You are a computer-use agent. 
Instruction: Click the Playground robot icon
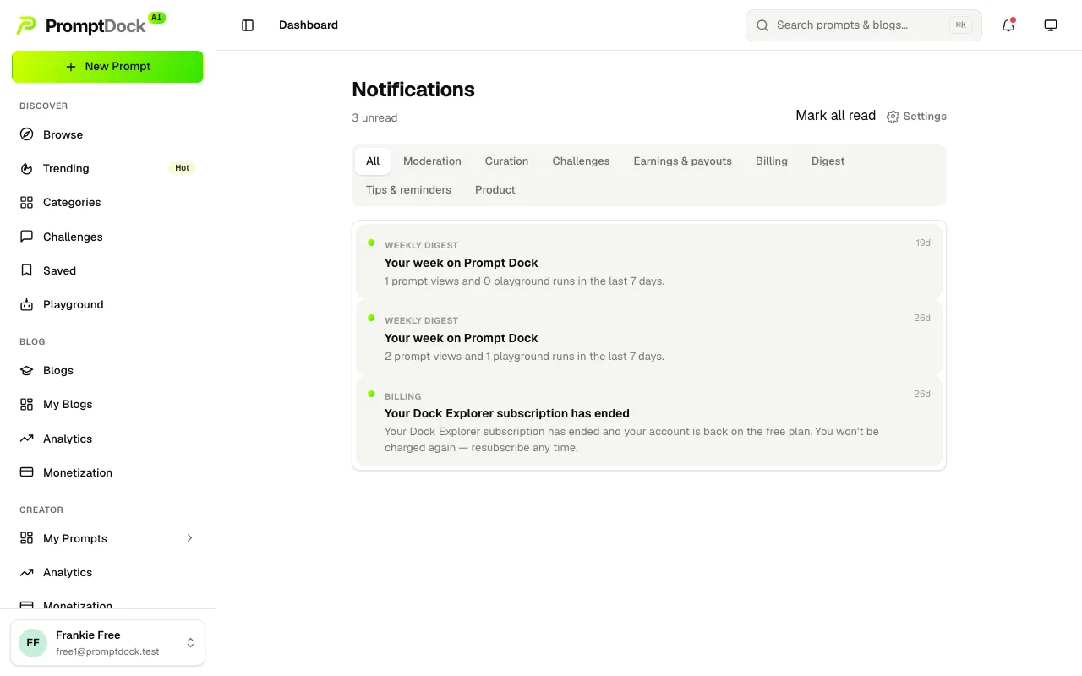click(x=26, y=304)
